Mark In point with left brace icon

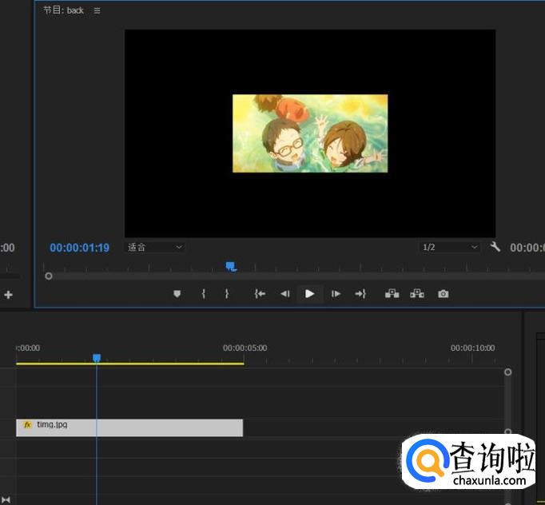coord(204,294)
